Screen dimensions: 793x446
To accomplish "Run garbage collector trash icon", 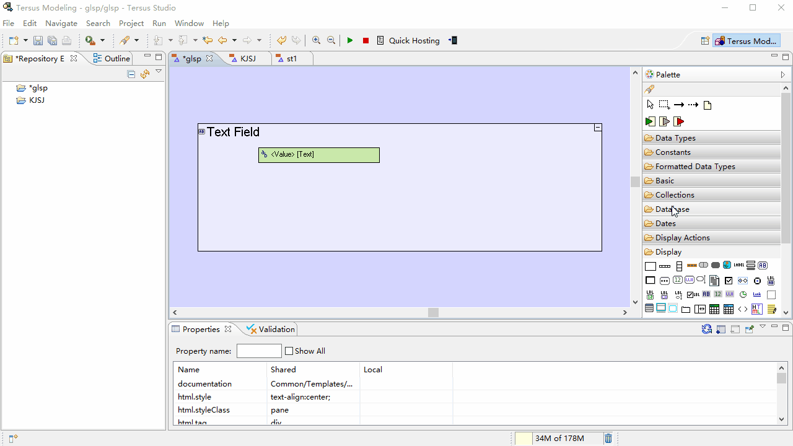I will (x=608, y=438).
